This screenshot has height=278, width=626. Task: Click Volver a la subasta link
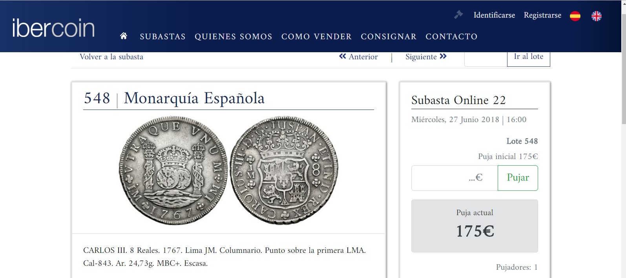pyautogui.click(x=111, y=57)
